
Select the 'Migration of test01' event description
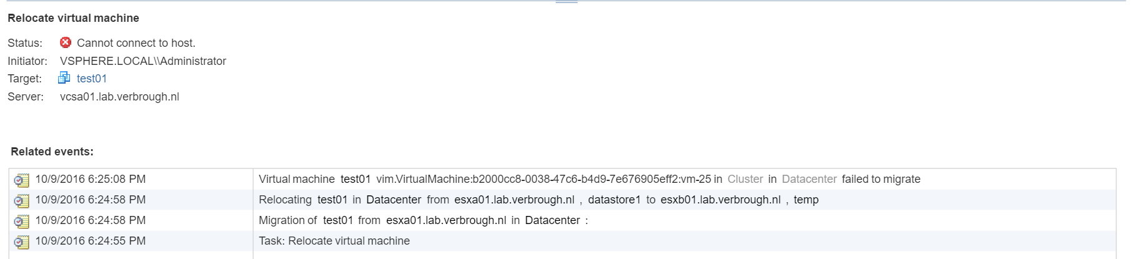pos(423,220)
